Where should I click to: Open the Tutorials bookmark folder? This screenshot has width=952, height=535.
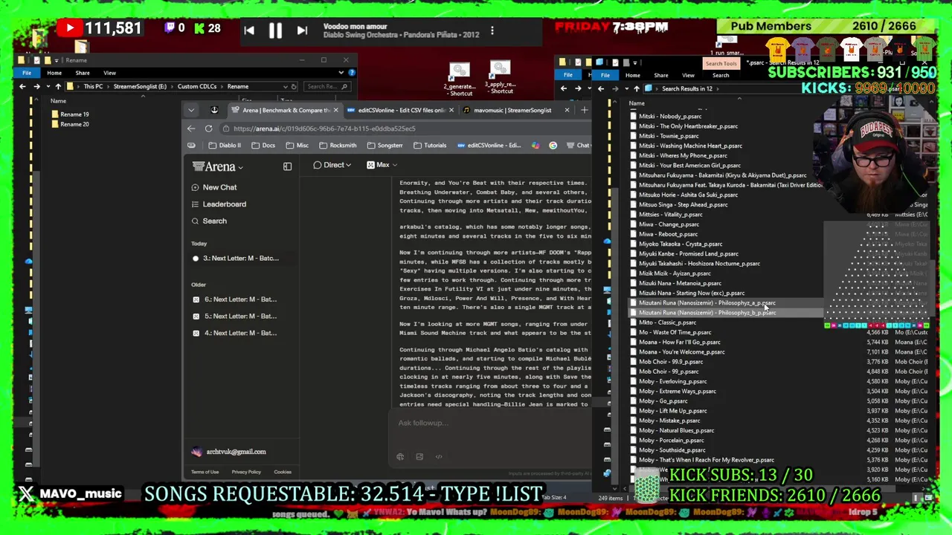[430, 146]
